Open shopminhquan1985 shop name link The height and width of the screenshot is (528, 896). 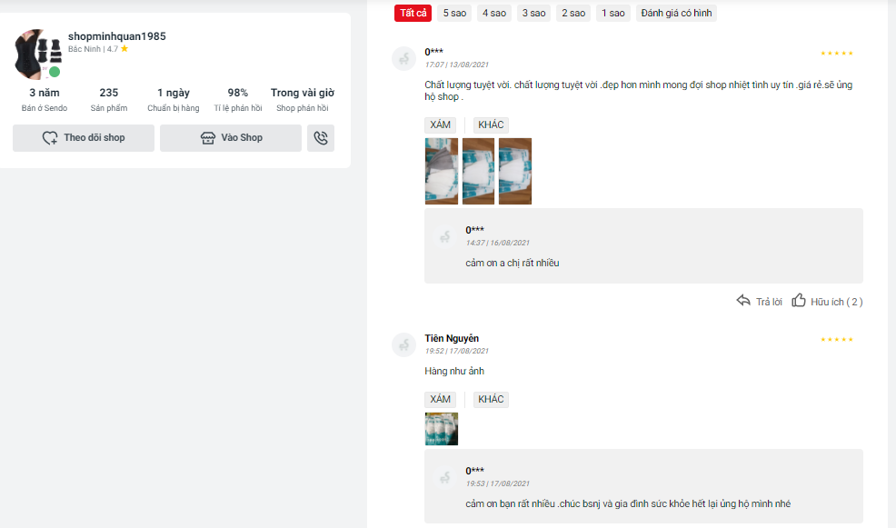point(116,36)
